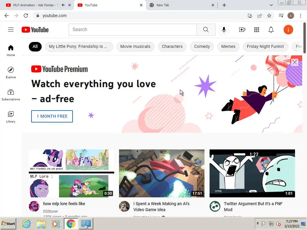Bookmark this page with star icon
This screenshot has height=230, width=307.
(269, 16)
